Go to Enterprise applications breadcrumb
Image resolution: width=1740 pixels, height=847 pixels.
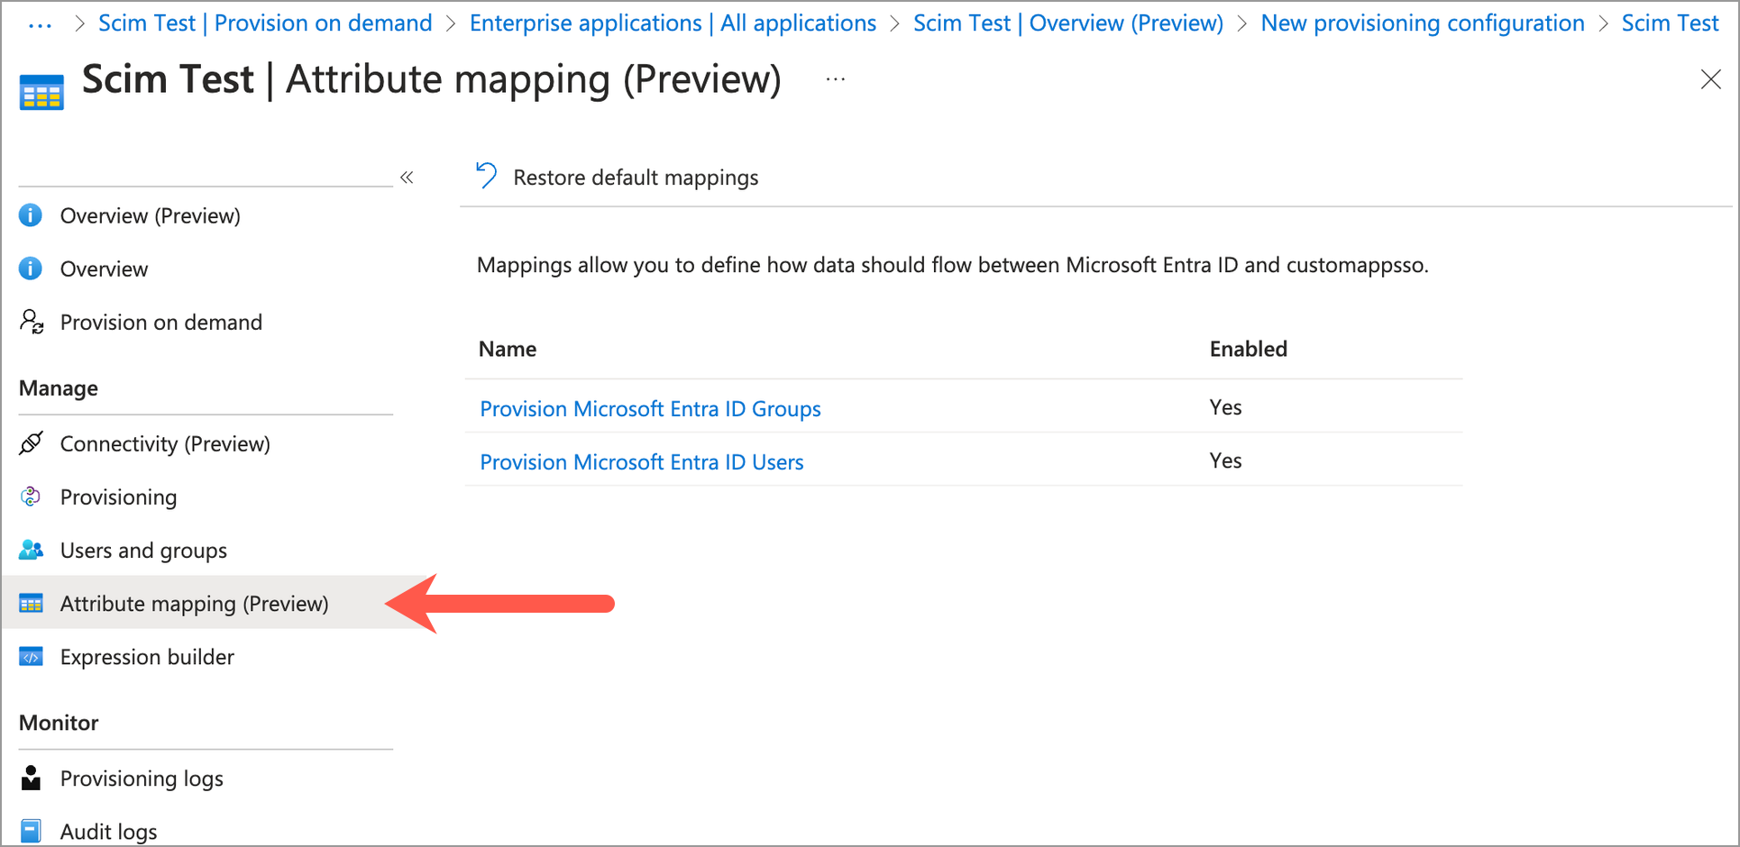click(672, 23)
